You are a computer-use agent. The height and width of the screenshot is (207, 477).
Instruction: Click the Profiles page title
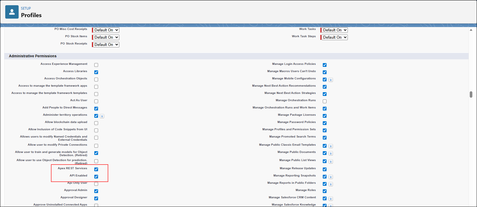pyautogui.click(x=31, y=15)
